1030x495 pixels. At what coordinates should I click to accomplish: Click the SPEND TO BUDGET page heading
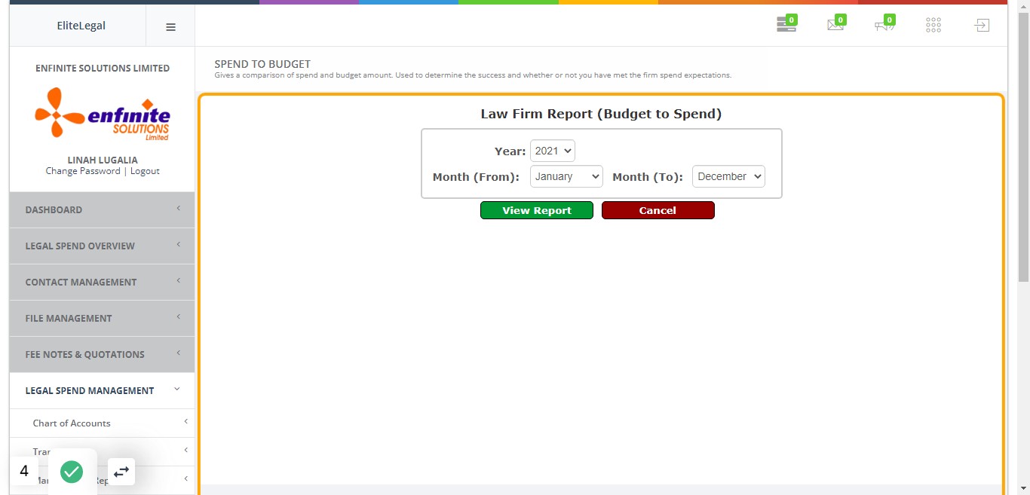coord(262,64)
